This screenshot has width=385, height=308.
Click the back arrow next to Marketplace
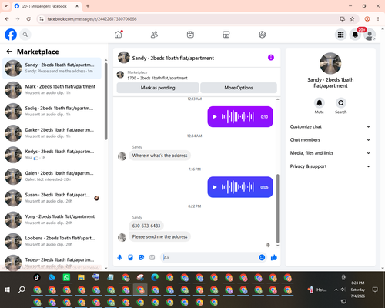[x=9, y=52]
